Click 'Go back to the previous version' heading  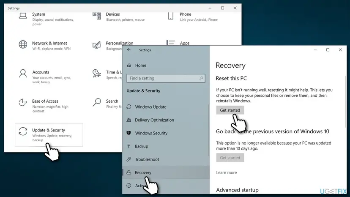click(x=272, y=131)
